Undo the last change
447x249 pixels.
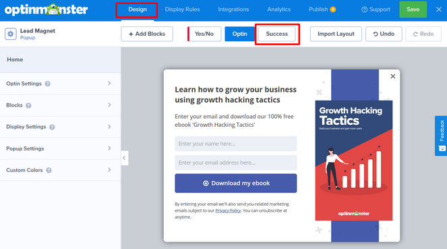coord(384,34)
